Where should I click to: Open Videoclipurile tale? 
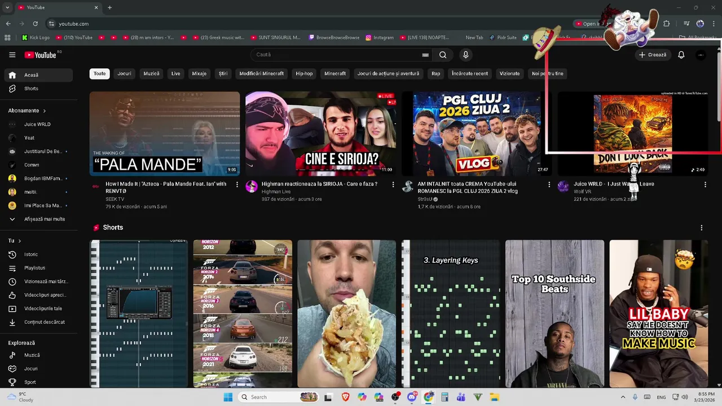[x=38, y=308]
